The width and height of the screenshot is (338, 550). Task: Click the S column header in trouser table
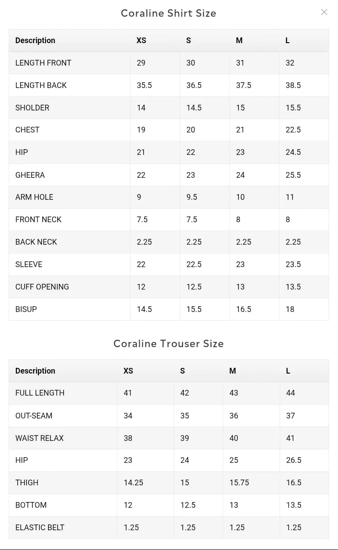[x=182, y=371]
